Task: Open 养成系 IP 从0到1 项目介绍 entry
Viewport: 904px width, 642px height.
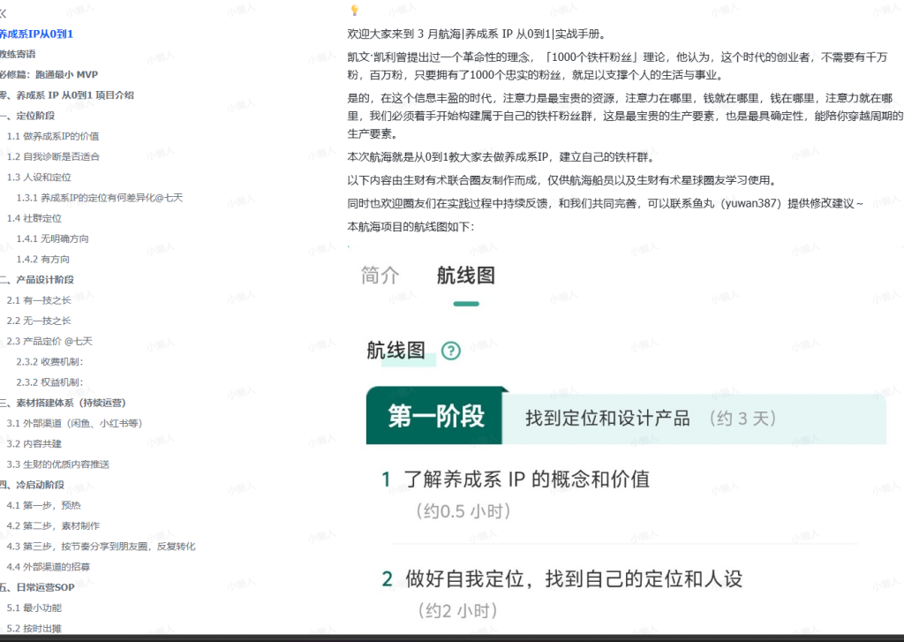Action: (67, 95)
